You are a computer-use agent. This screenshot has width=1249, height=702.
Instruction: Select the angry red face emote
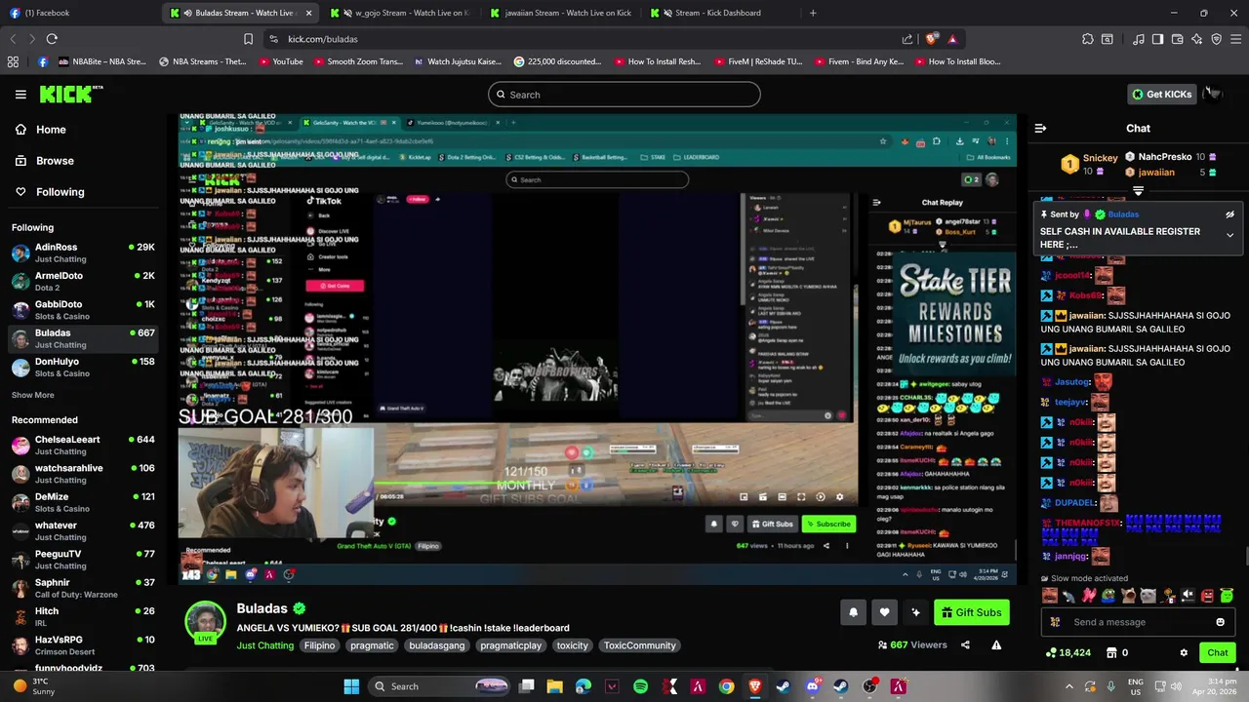1207,595
